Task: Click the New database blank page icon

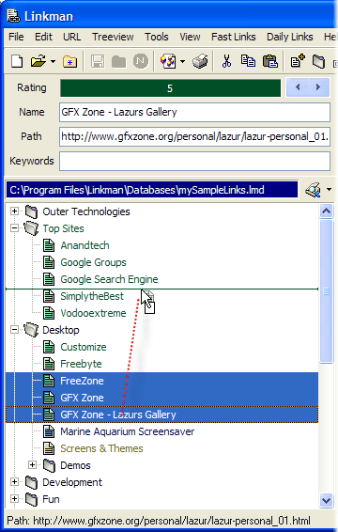Action: [17, 61]
